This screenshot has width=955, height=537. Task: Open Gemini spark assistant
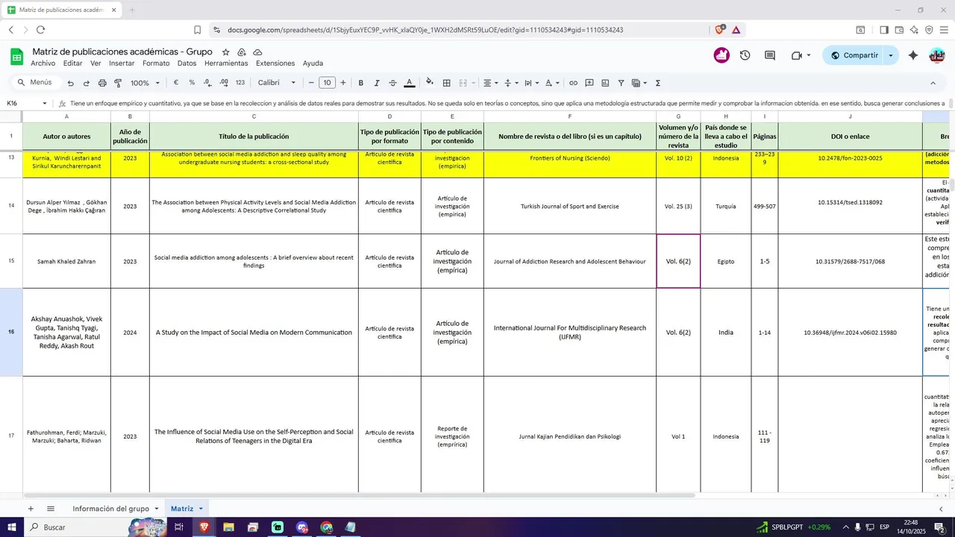pos(912,55)
